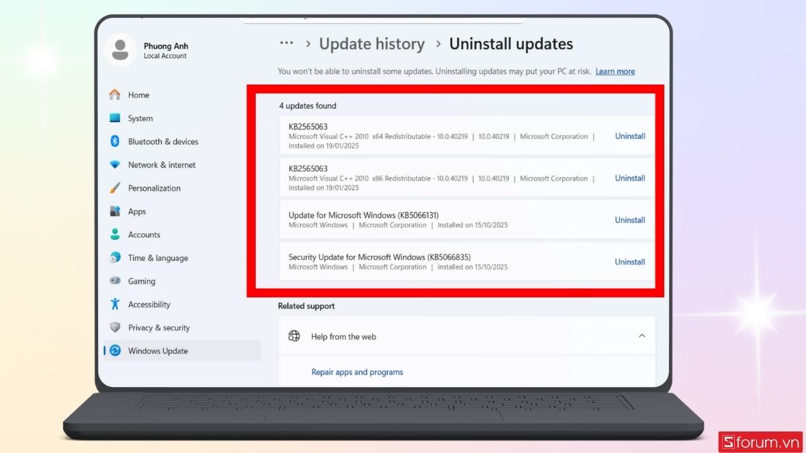The width and height of the screenshot is (806, 453).
Task: Click the Phuong Anh profile avatar
Action: click(x=120, y=50)
